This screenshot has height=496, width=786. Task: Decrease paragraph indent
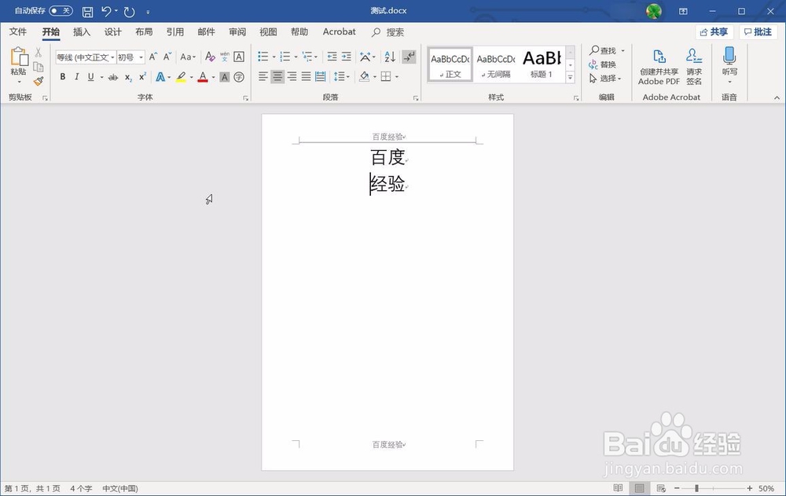point(332,57)
